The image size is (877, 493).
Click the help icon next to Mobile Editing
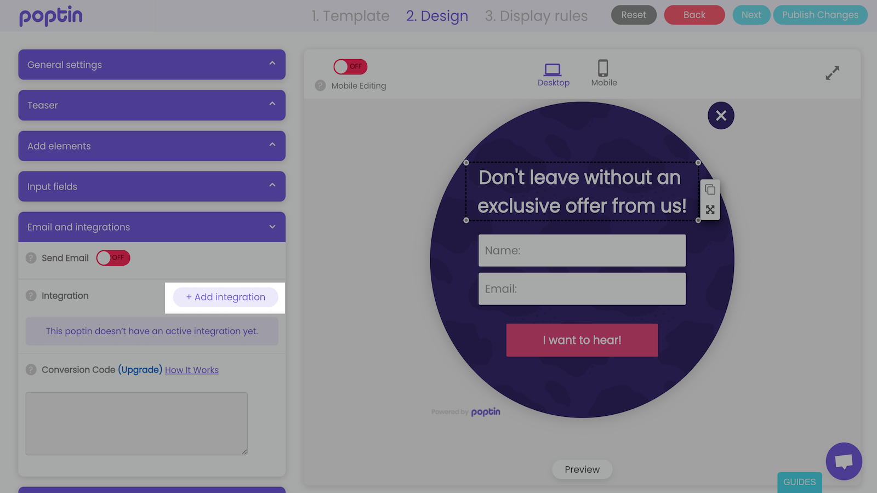[321, 85]
